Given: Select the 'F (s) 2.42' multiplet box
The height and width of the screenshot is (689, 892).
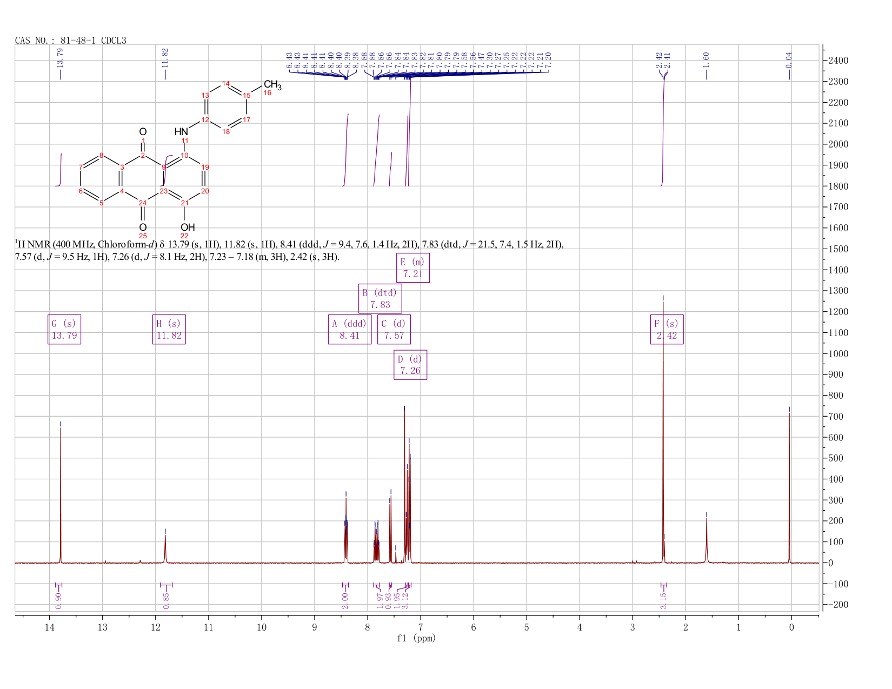Looking at the screenshot, I should (x=667, y=330).
